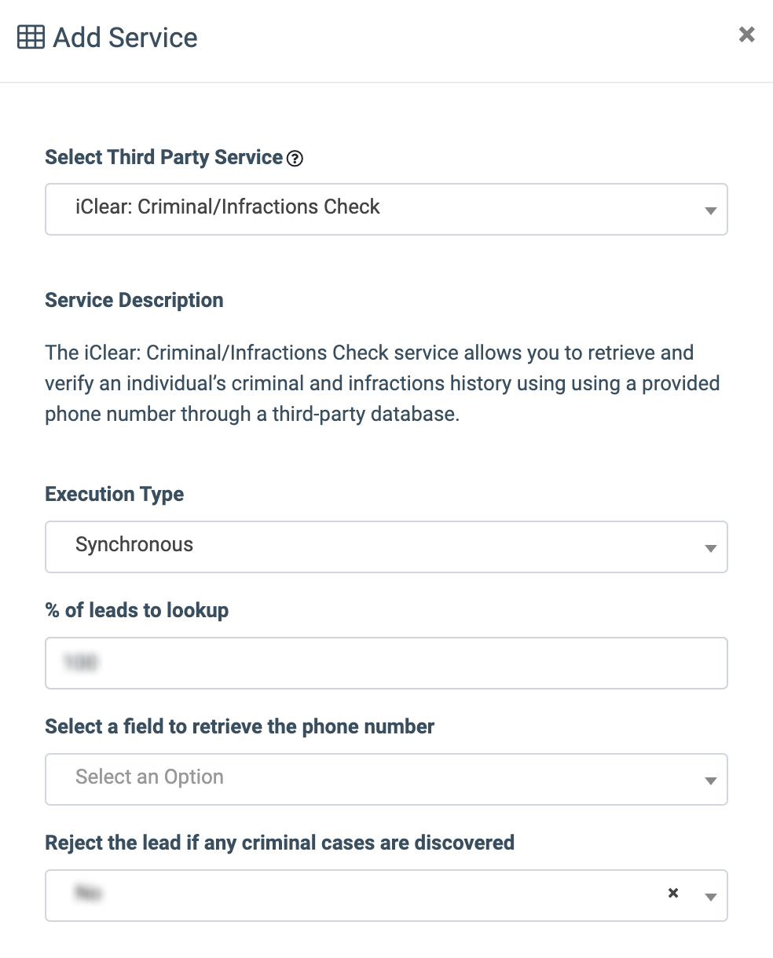The width and height of the screenshot is (773, 958).
Task: Close the Add Service dialog
Action: [x=746, y=35]
